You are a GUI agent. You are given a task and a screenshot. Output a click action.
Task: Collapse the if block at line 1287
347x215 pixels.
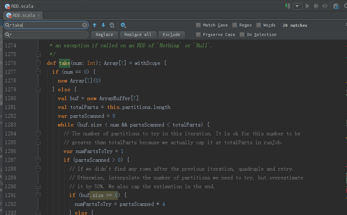click(38, 160)
